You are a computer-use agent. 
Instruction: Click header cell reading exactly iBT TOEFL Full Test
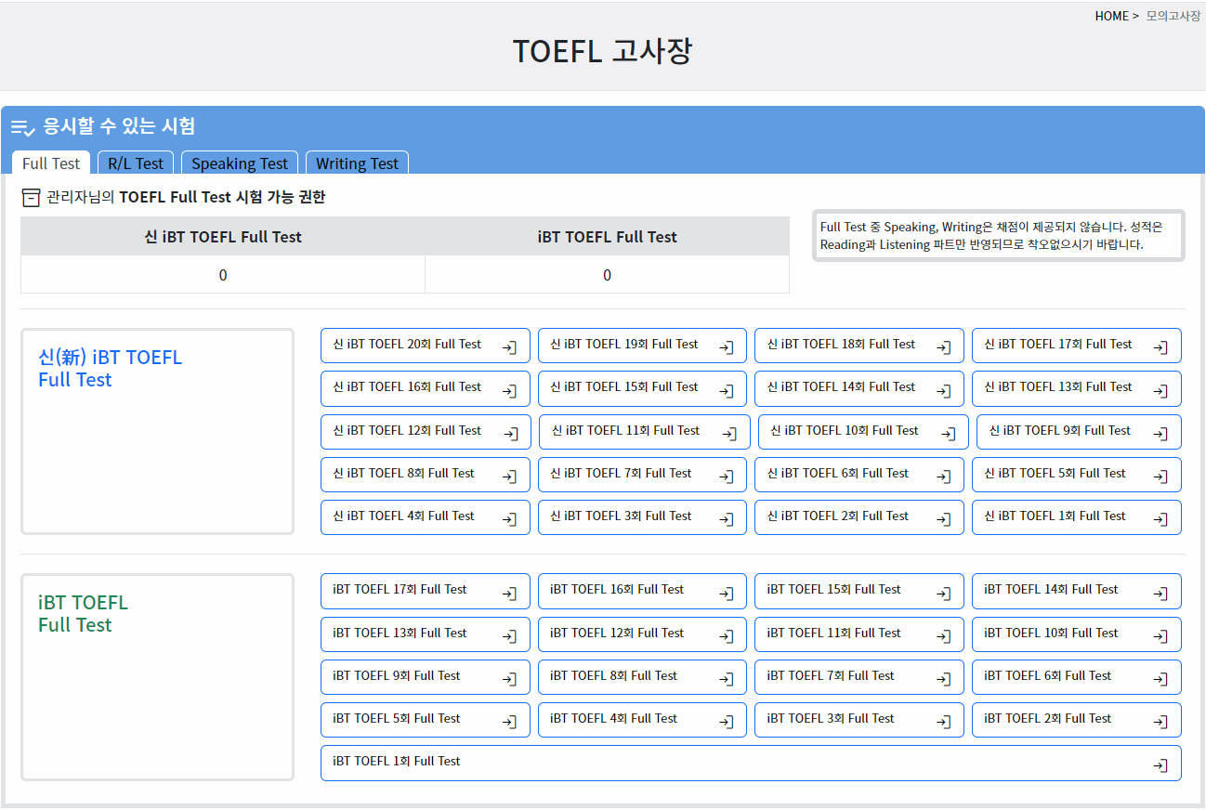click(607, 237)
